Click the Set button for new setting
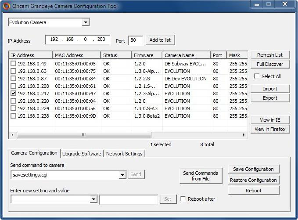Image resolution: width=298 pixels, height=220 pixels. (x=168, y=199)
